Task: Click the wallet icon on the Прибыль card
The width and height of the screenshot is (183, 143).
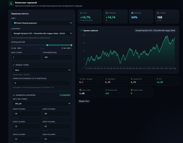Action: pos(107,13)
